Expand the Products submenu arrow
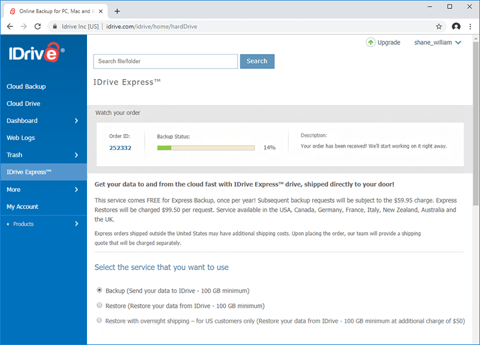Screen dimensions: 480x345 pyautogui.click(x=76, y=224)
